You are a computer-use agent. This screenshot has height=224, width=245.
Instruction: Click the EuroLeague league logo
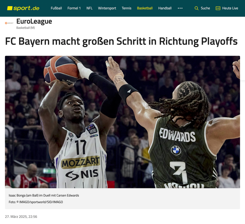[x=9, y=23]
